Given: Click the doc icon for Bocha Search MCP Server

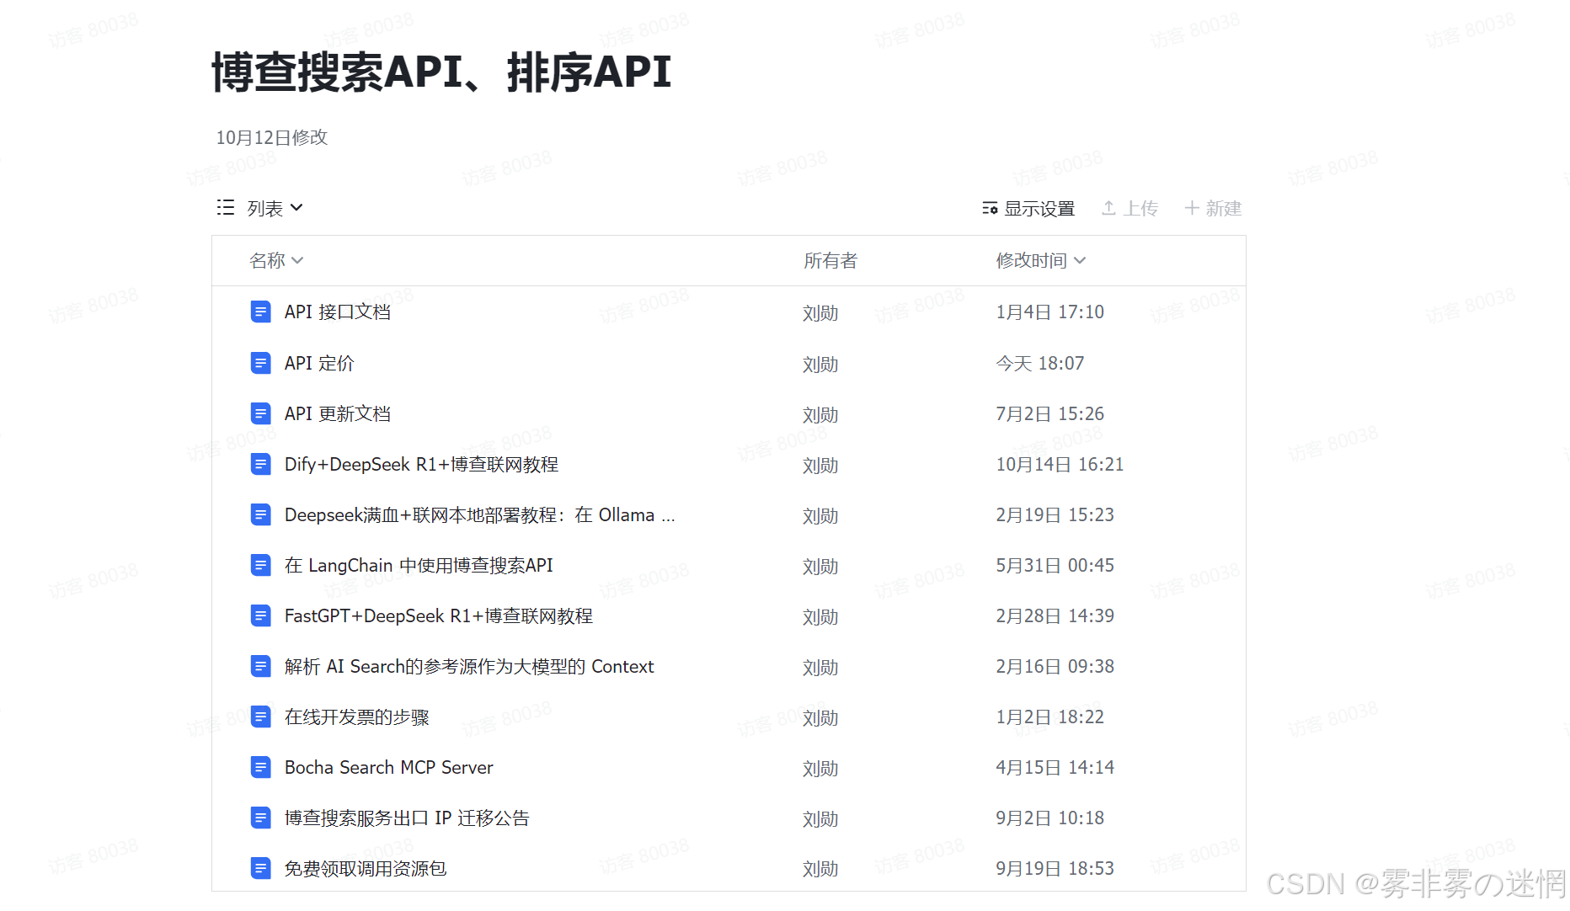Looking at the screenshot, I should [261, 767].
